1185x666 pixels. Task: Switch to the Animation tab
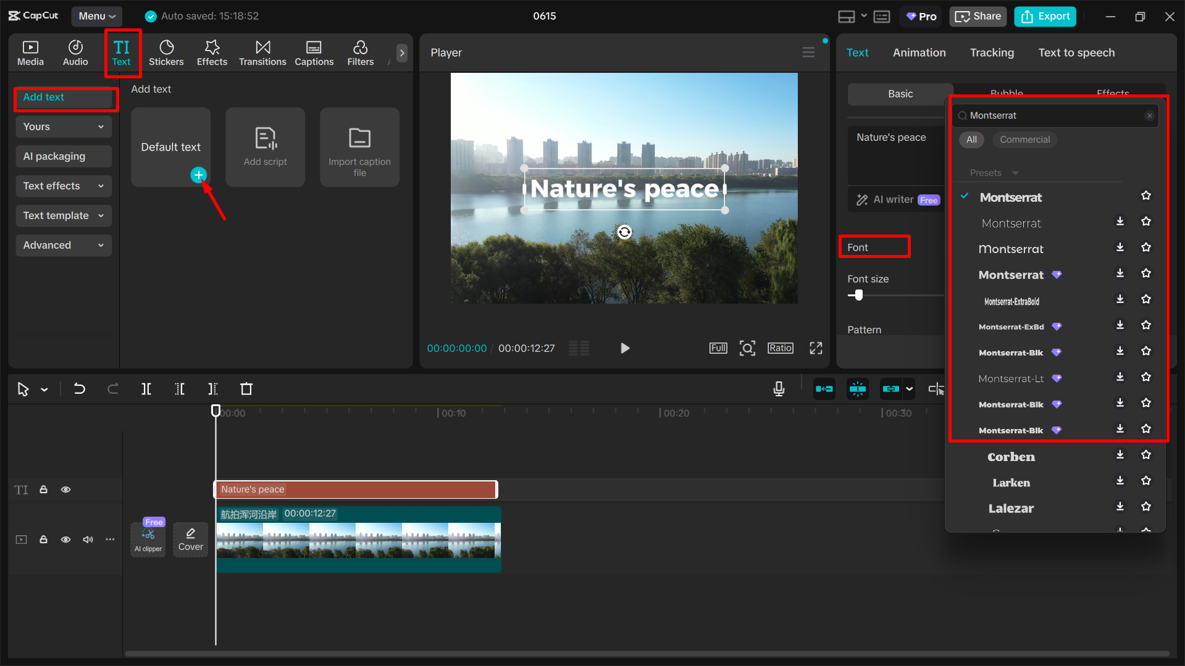click(x=919, y=52)
